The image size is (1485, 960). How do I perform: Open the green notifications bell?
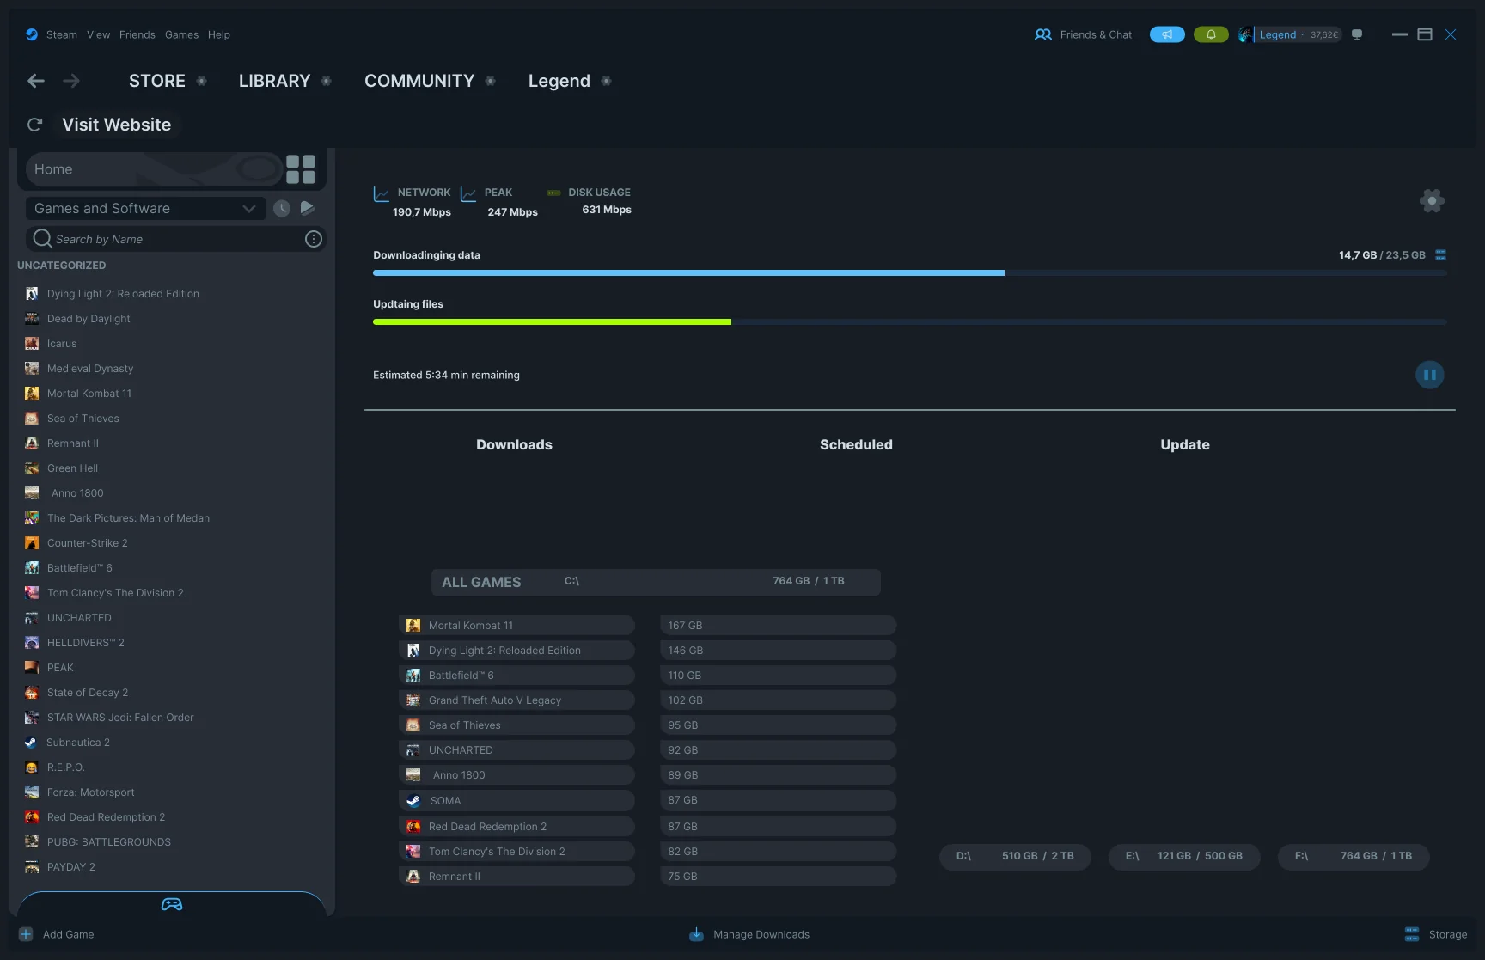1211,34
